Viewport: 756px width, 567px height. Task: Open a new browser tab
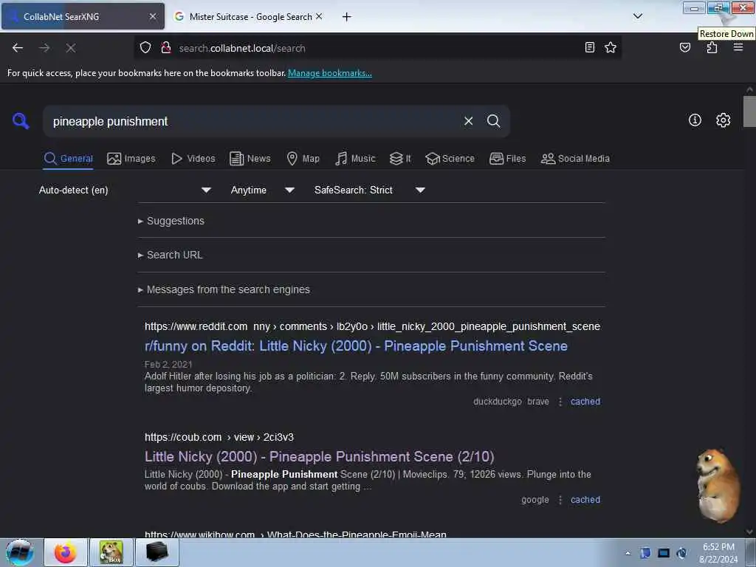(346, 17)
